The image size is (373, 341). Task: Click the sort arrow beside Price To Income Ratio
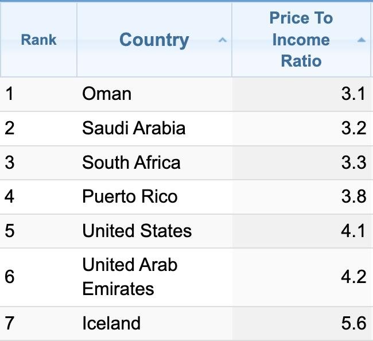(361, 40)
